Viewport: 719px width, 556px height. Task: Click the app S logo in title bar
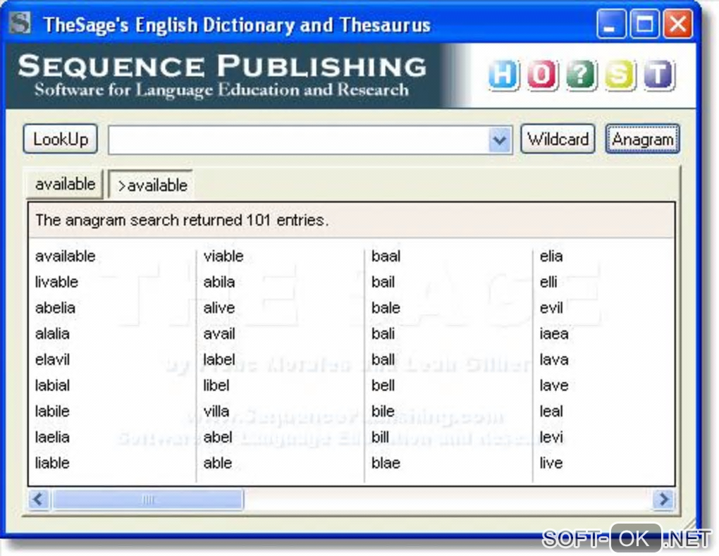[20, 23]
